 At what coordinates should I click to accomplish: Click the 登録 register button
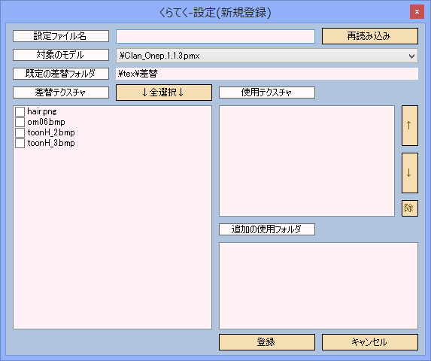click(267, 342)
